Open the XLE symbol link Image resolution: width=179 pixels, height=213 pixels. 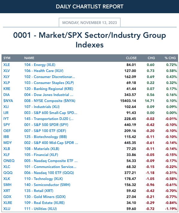[7, 65]
